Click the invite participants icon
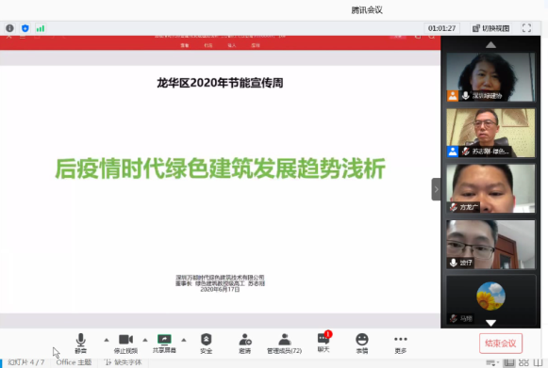 tap(245, 344)
